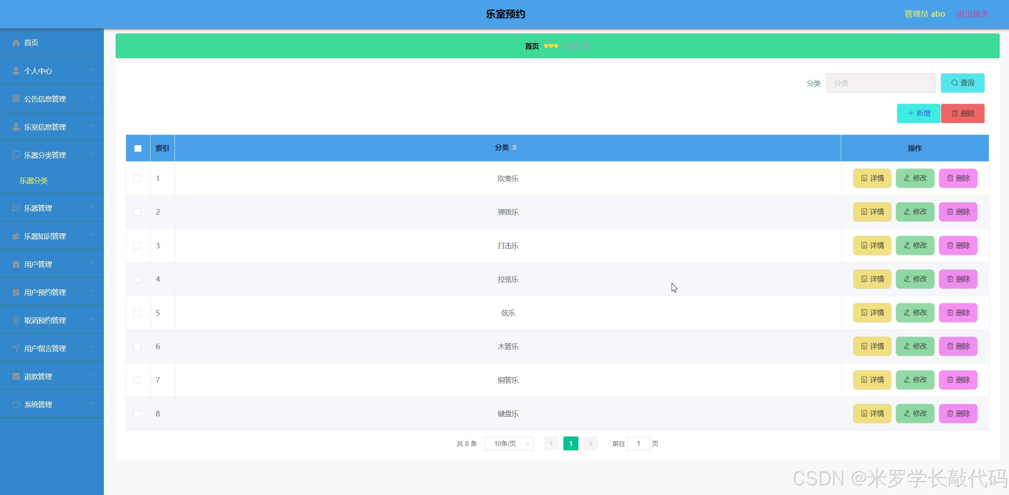The width and height of the screenshot is (1009, 495).
Task: Click 修改 button for 打击乐 row
Action: point(915,246)
